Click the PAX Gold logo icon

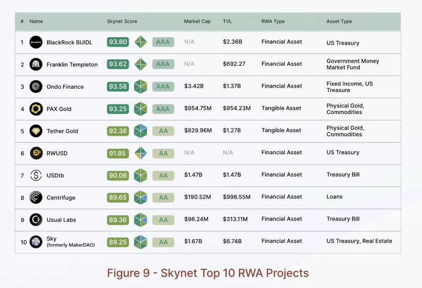tap(36, 109)
